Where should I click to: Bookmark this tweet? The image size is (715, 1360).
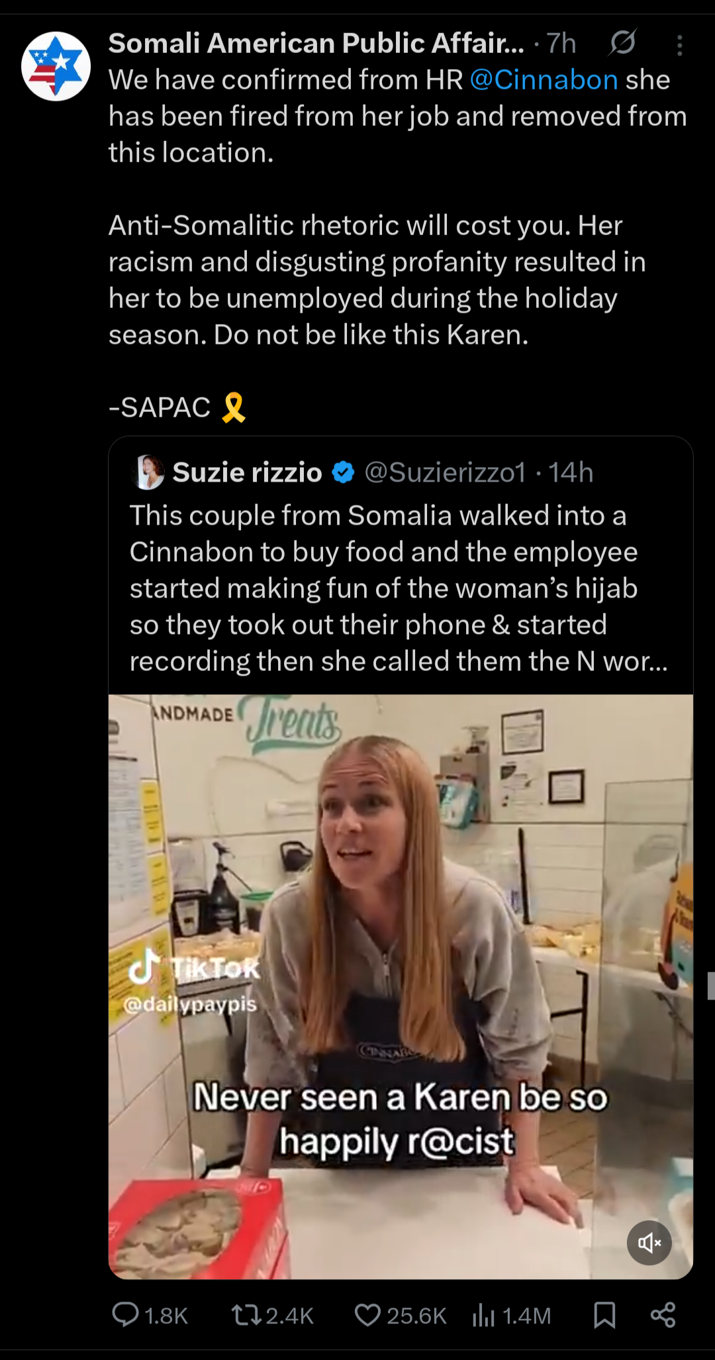(604, 1315)
